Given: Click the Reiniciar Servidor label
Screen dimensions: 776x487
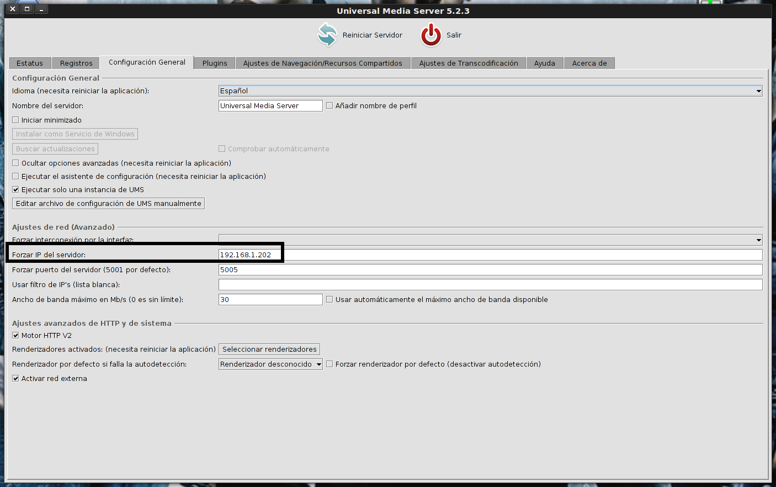Looking at the screenshot, I should click(x=373, y=35).
